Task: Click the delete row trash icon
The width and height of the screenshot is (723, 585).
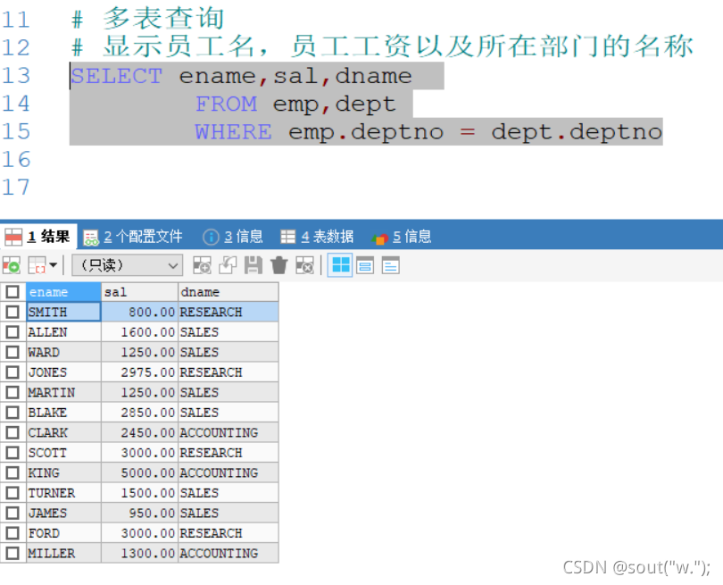Action: (279, 266)
